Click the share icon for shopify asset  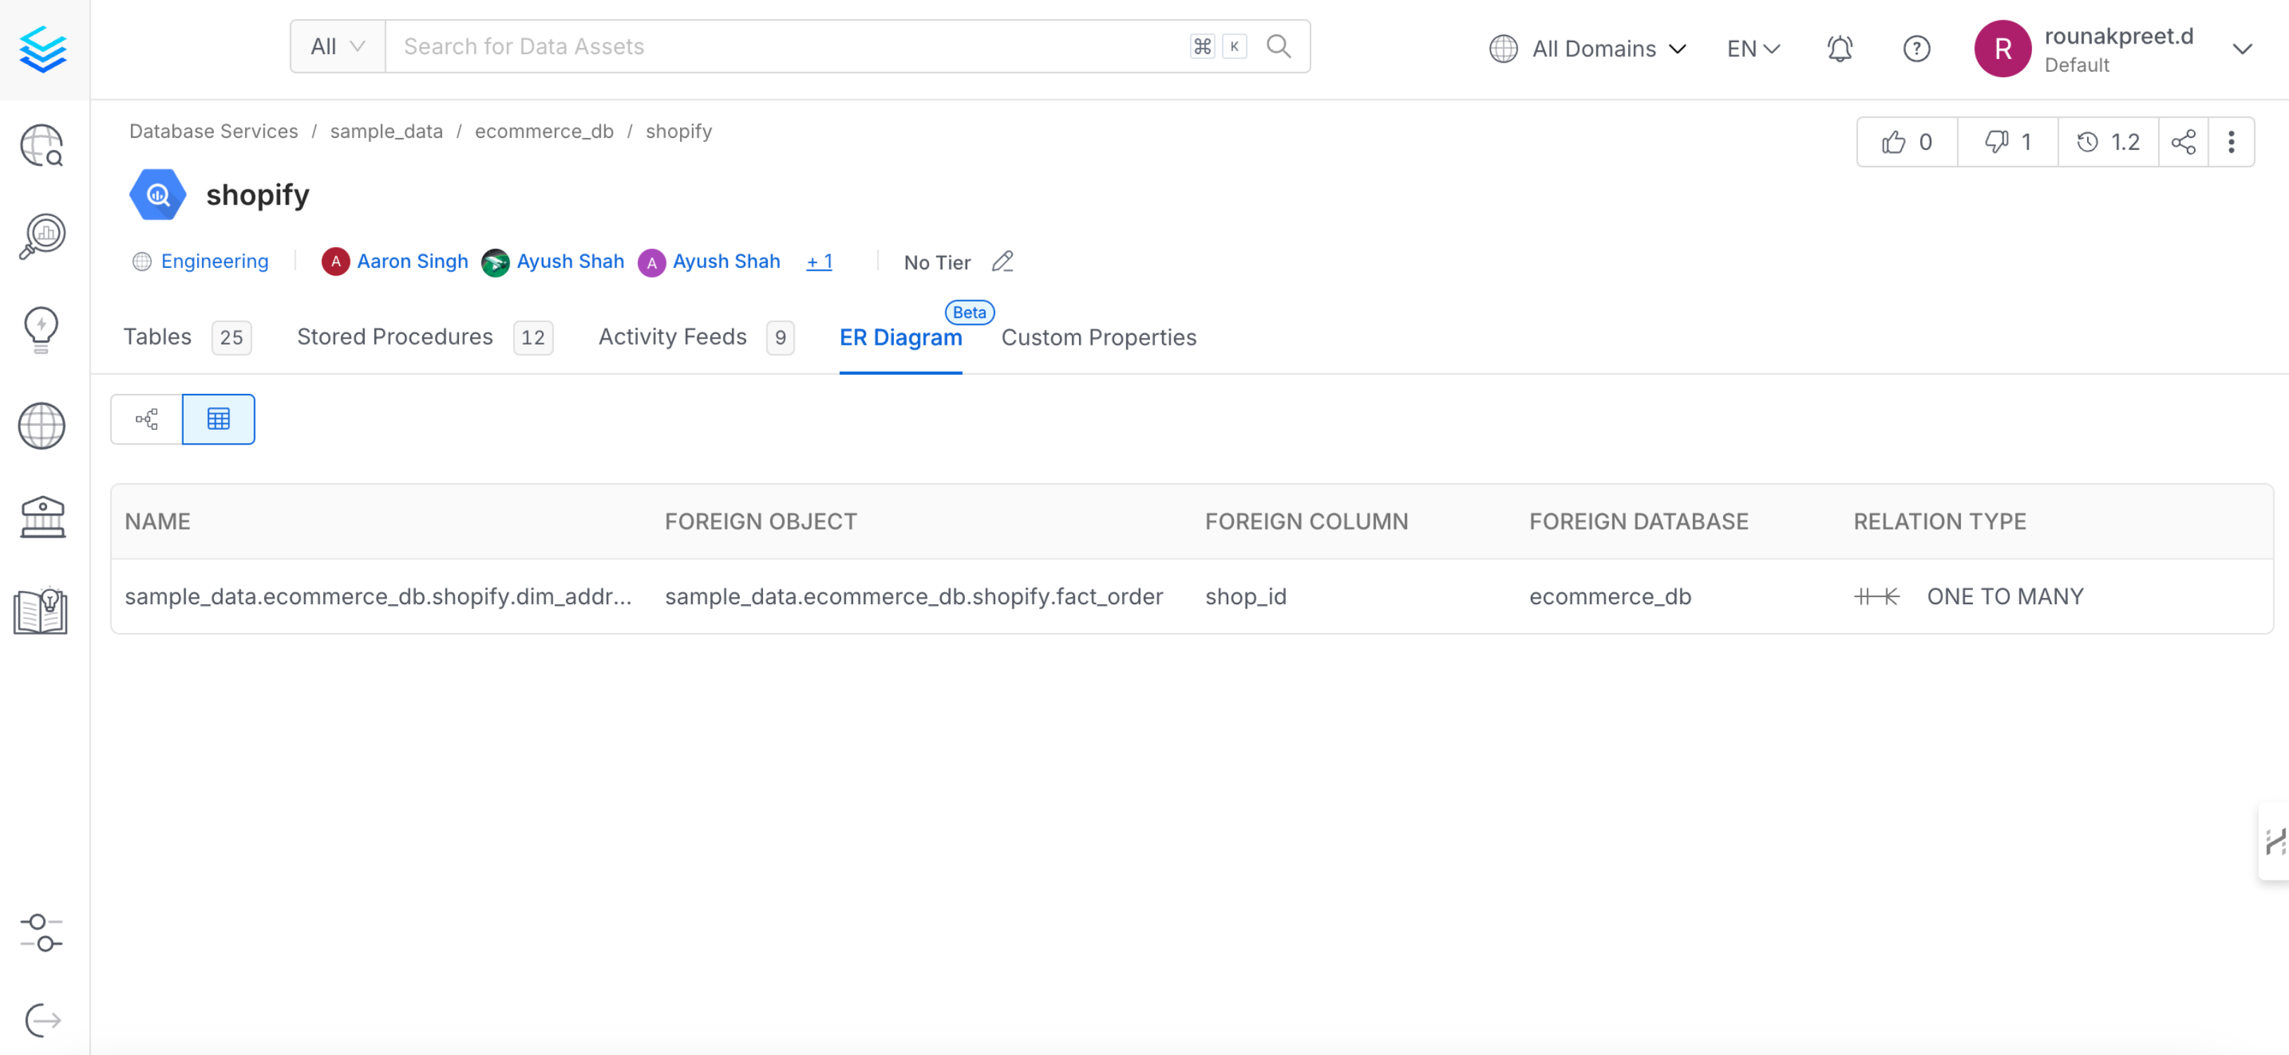coord(2184,141)
